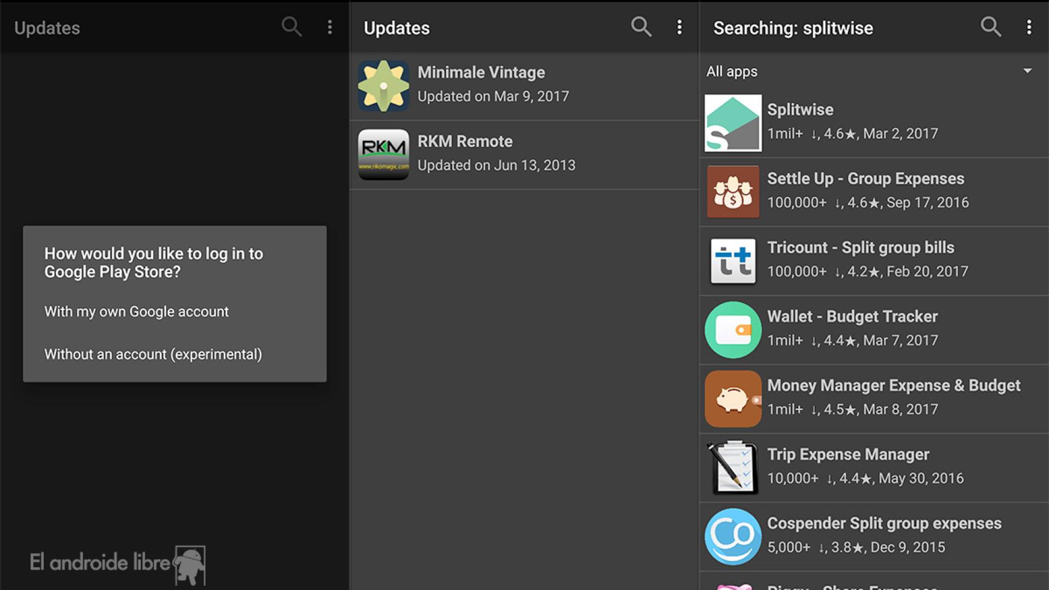The width and height of the screenshot is (1049, 590).
Task: Select the Splitwise search result title
Action: tap(800, 109)
